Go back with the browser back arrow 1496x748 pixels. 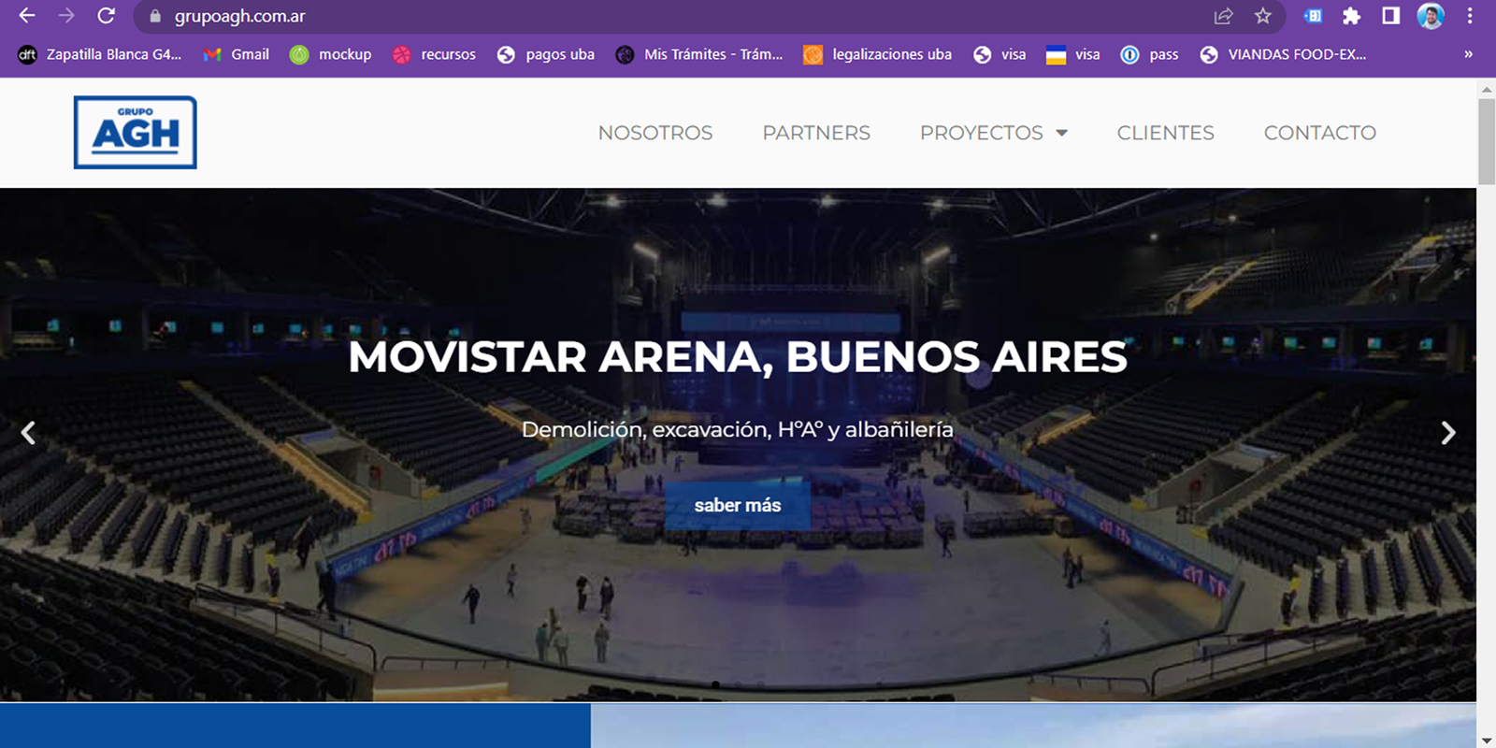[x=27, y=16]
